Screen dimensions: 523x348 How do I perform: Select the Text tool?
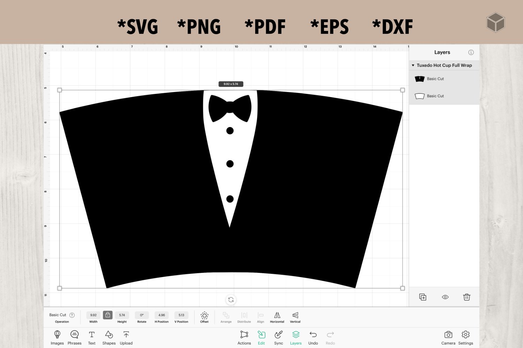click(92, 337)
